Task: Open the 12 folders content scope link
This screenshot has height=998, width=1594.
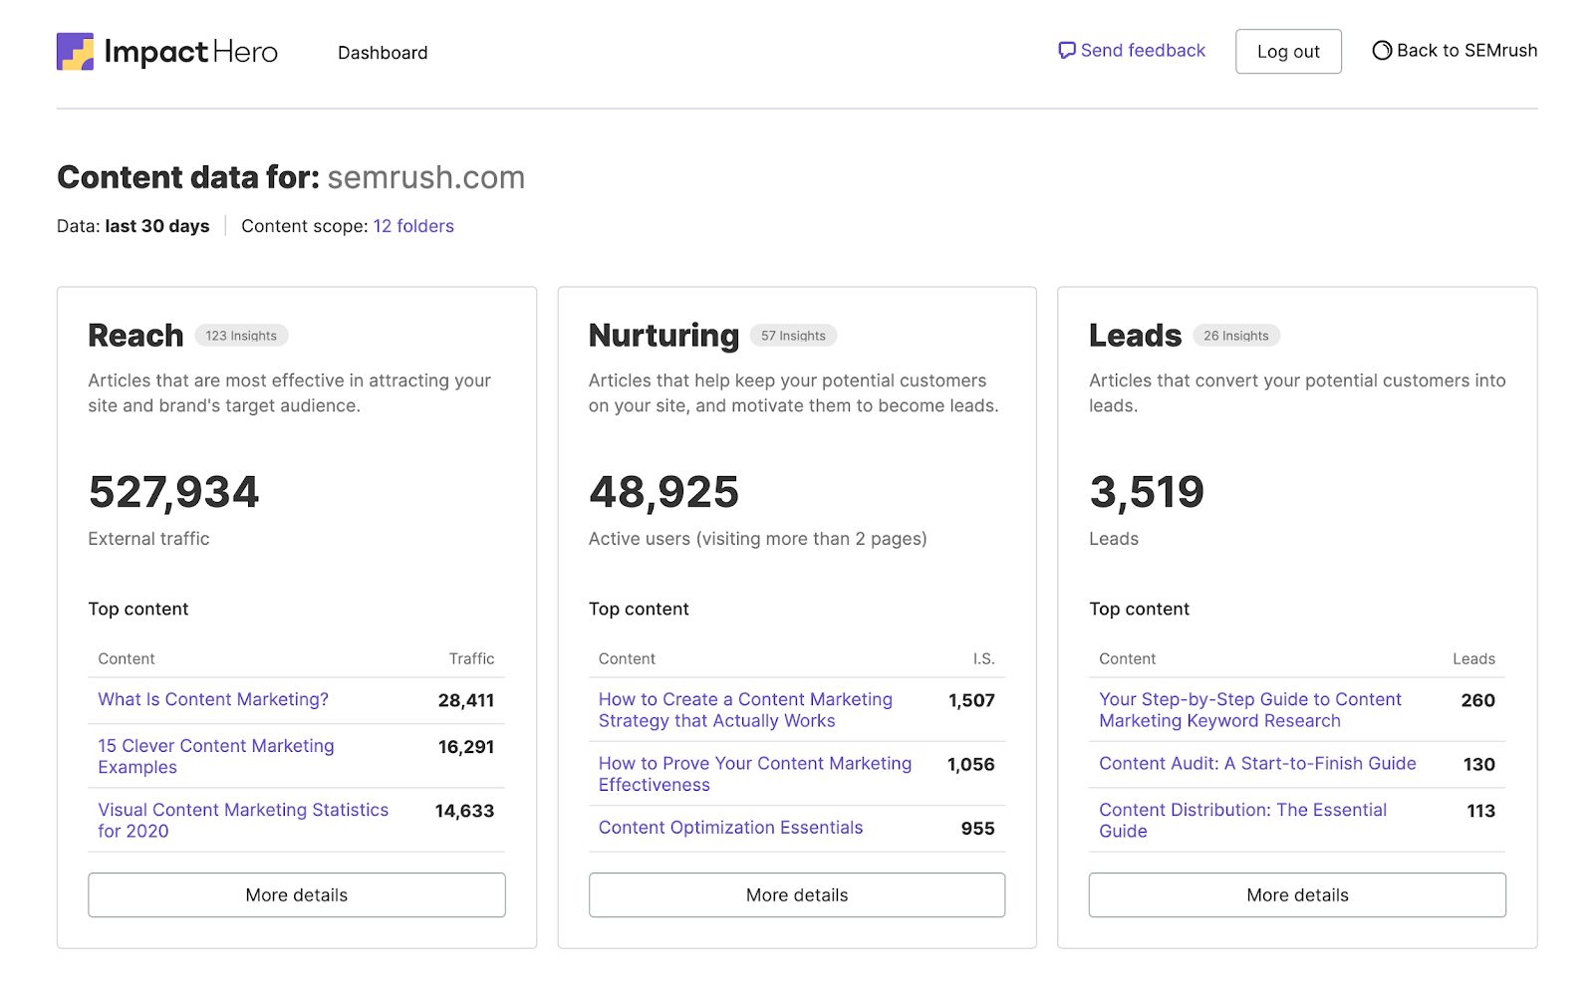Action: tap(413, 226)
